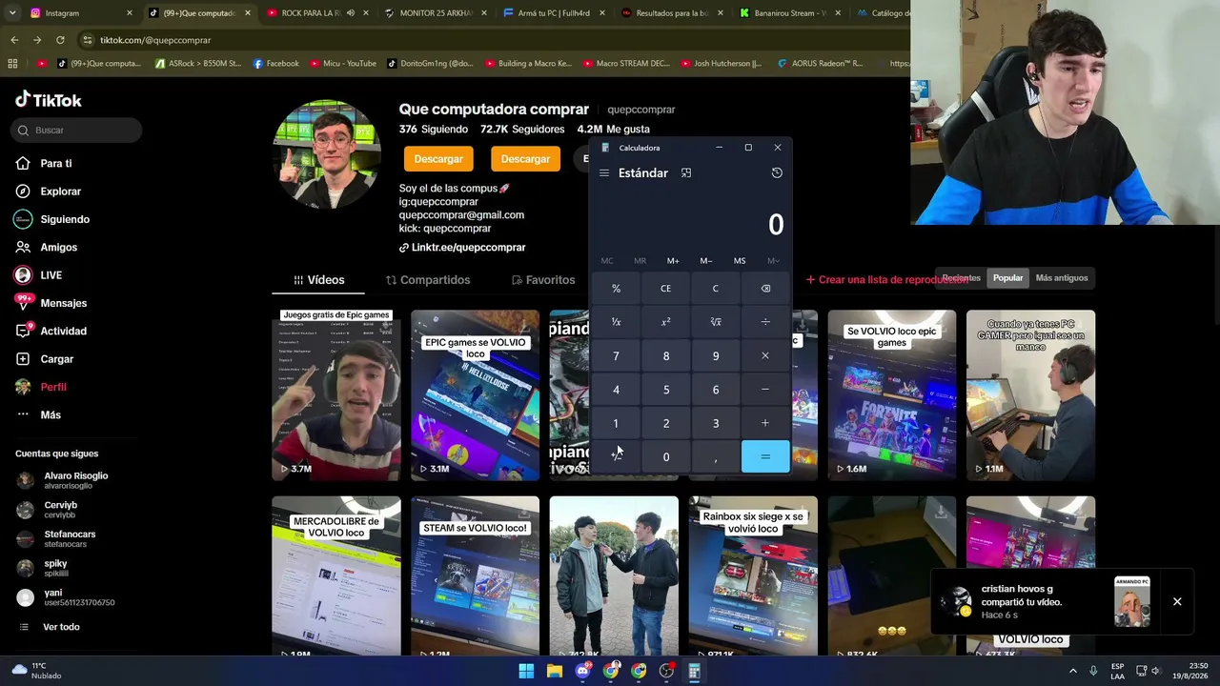1220x686 pixels.
Task: Select the Popular sort option
Action: point(1007,278)
